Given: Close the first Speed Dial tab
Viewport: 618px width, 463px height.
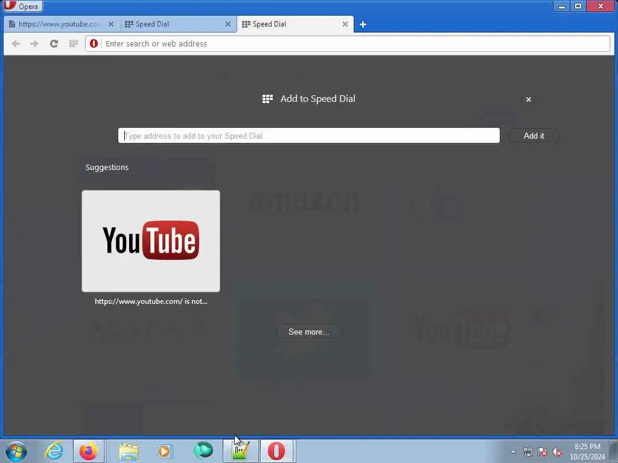Looking at the screenshot, I should click(228, 24).
